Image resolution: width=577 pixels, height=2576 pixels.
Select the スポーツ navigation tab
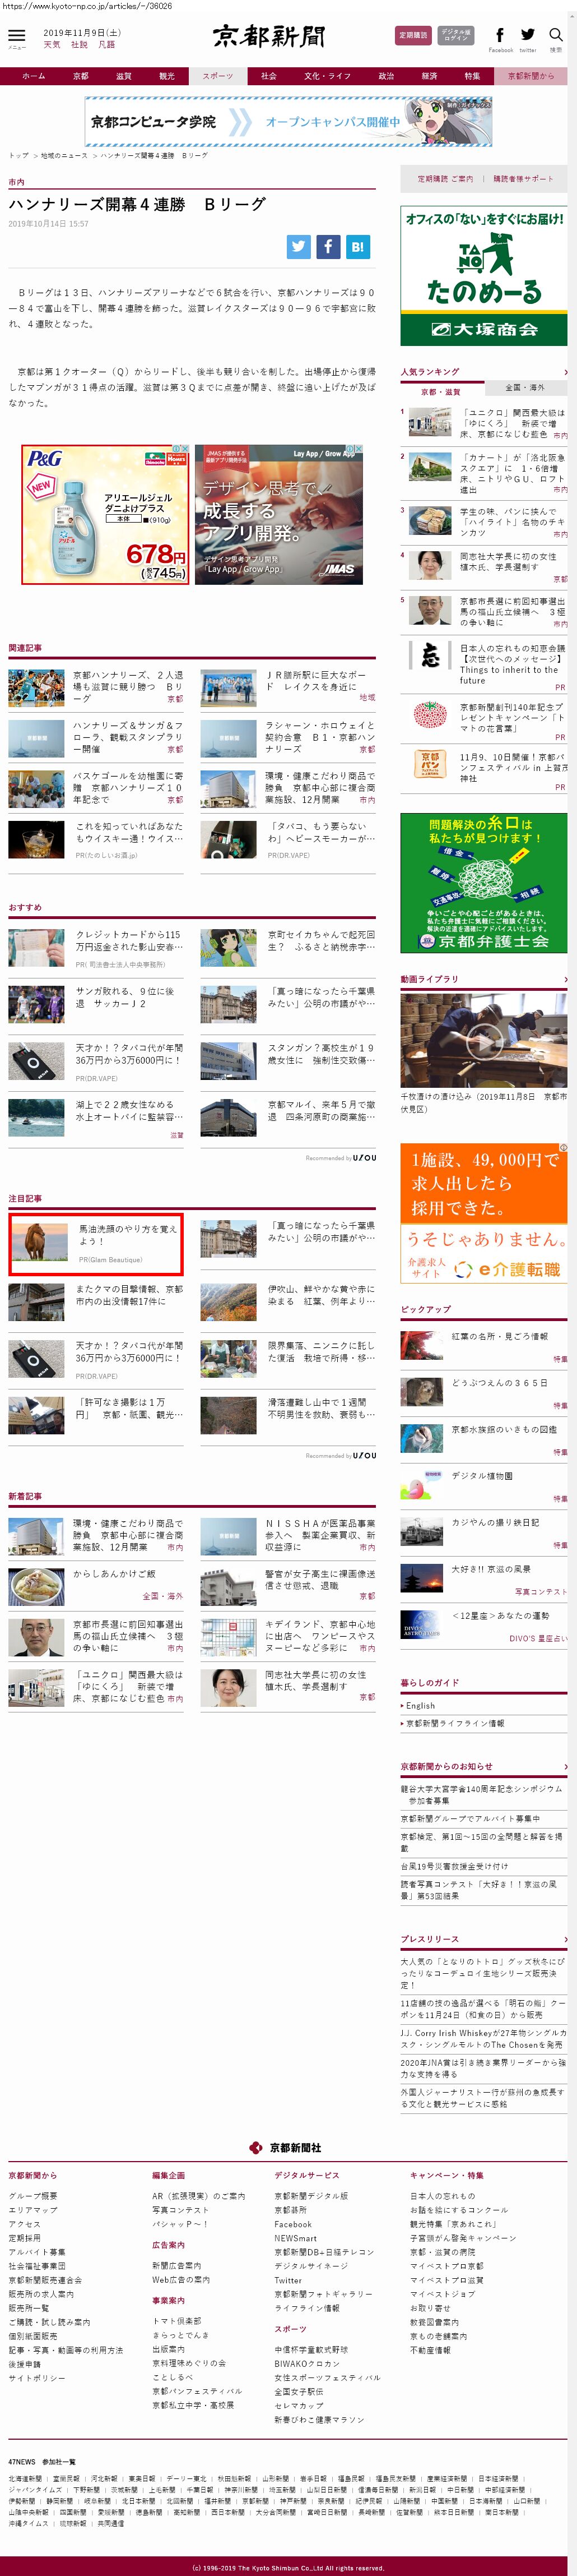point(217,76)
